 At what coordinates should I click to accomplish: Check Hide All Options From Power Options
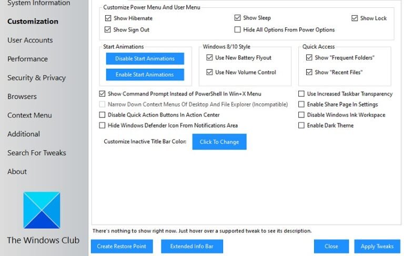pyautogui.click(x=238, y=30)
